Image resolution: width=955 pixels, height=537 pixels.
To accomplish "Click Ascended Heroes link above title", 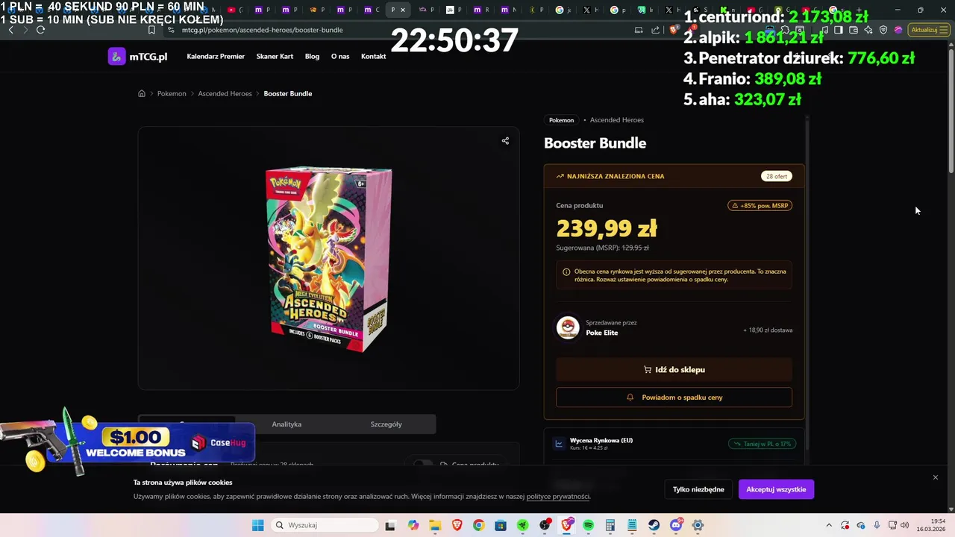I will (x=617, y=120).
